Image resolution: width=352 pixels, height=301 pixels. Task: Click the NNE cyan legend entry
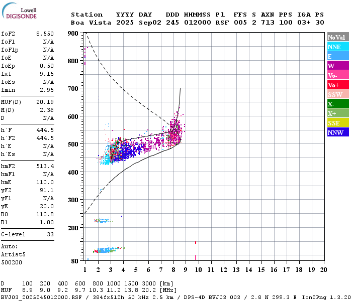click(338, 47)
